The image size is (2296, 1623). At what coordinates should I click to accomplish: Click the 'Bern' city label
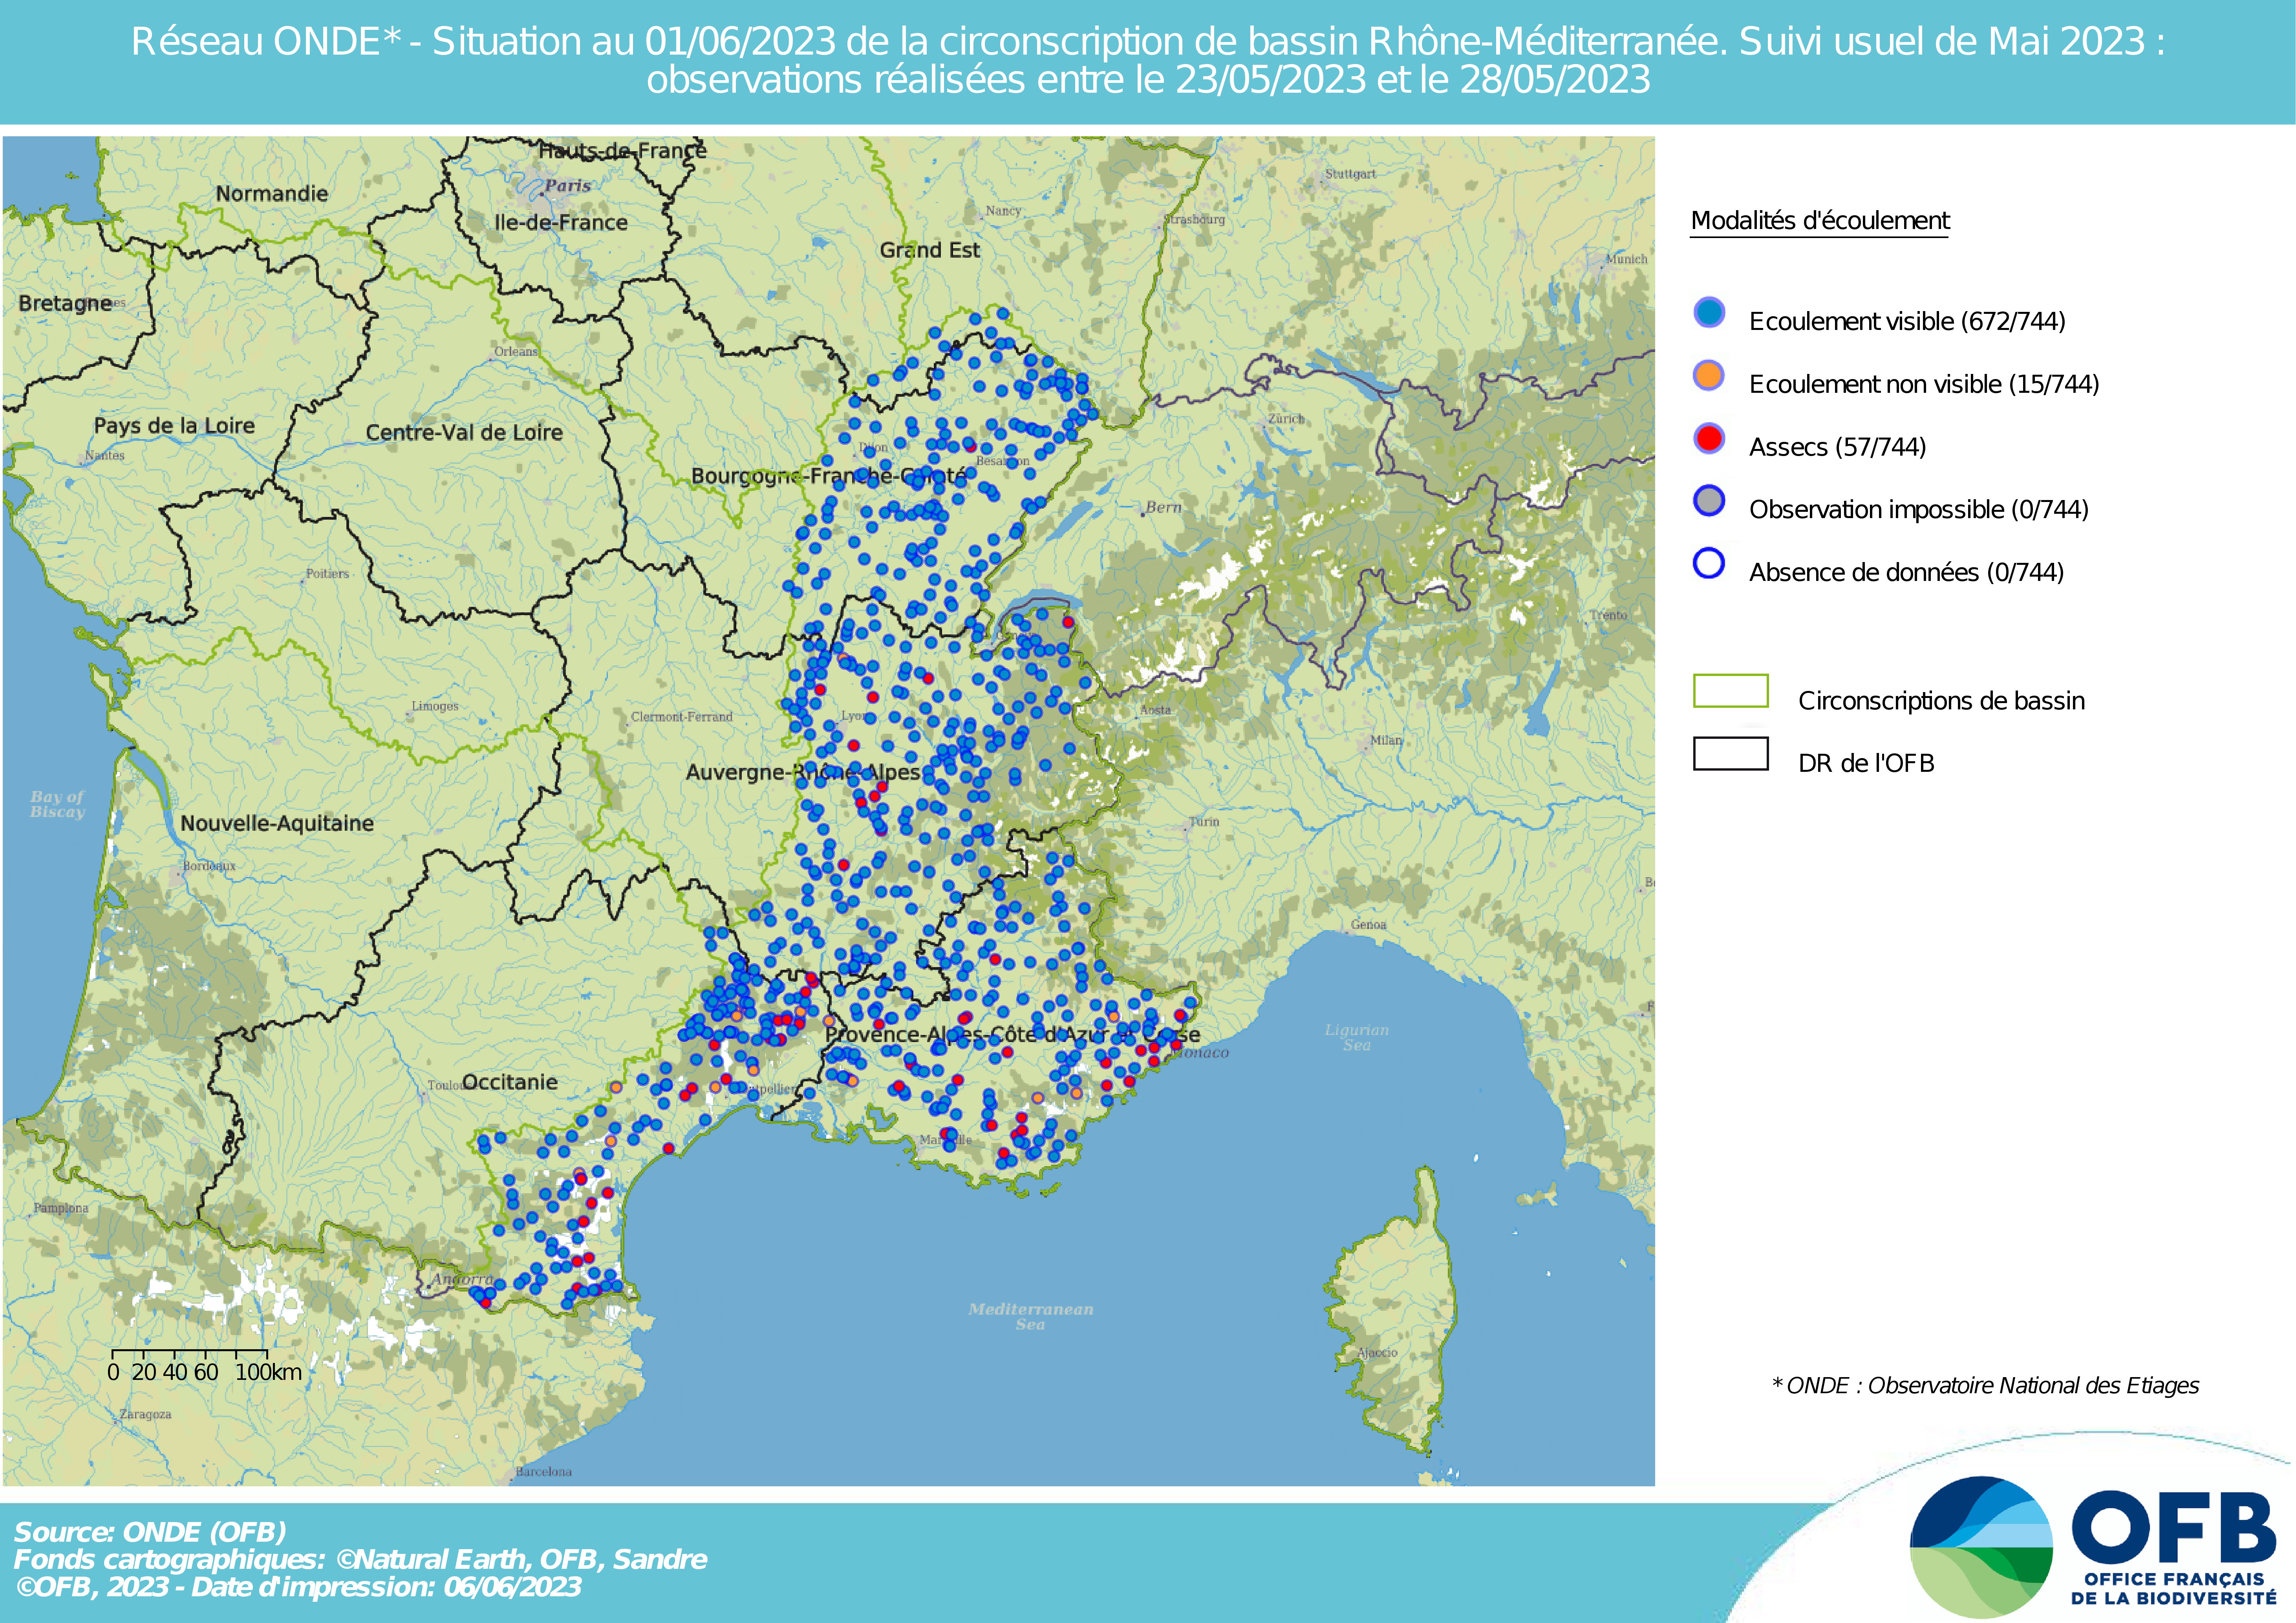coord(1163,508)
